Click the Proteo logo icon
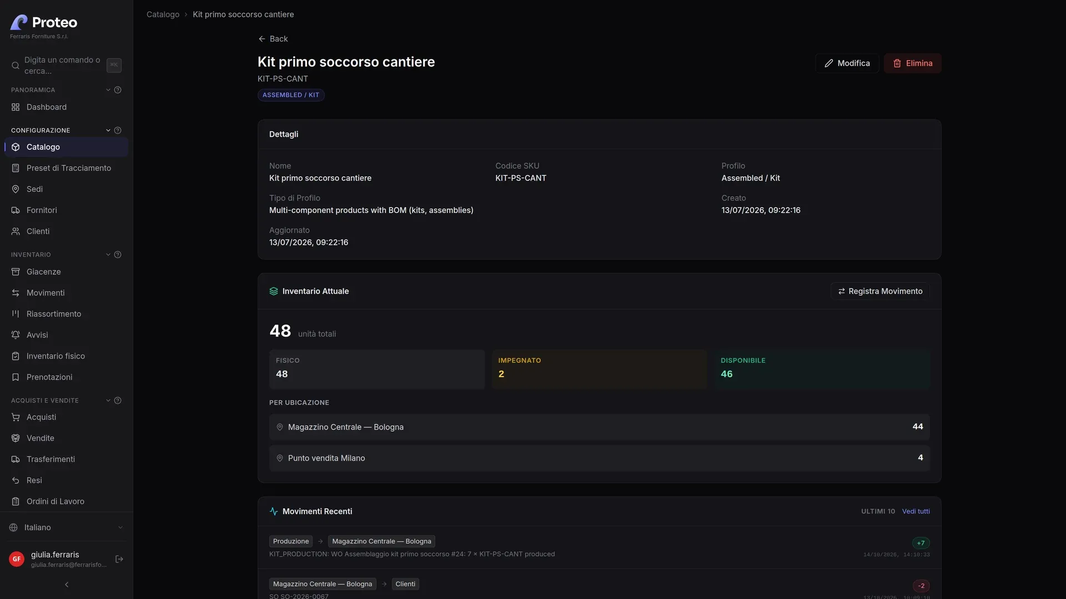The width and height of the screenshot is (1066, 599). (19, 22)
